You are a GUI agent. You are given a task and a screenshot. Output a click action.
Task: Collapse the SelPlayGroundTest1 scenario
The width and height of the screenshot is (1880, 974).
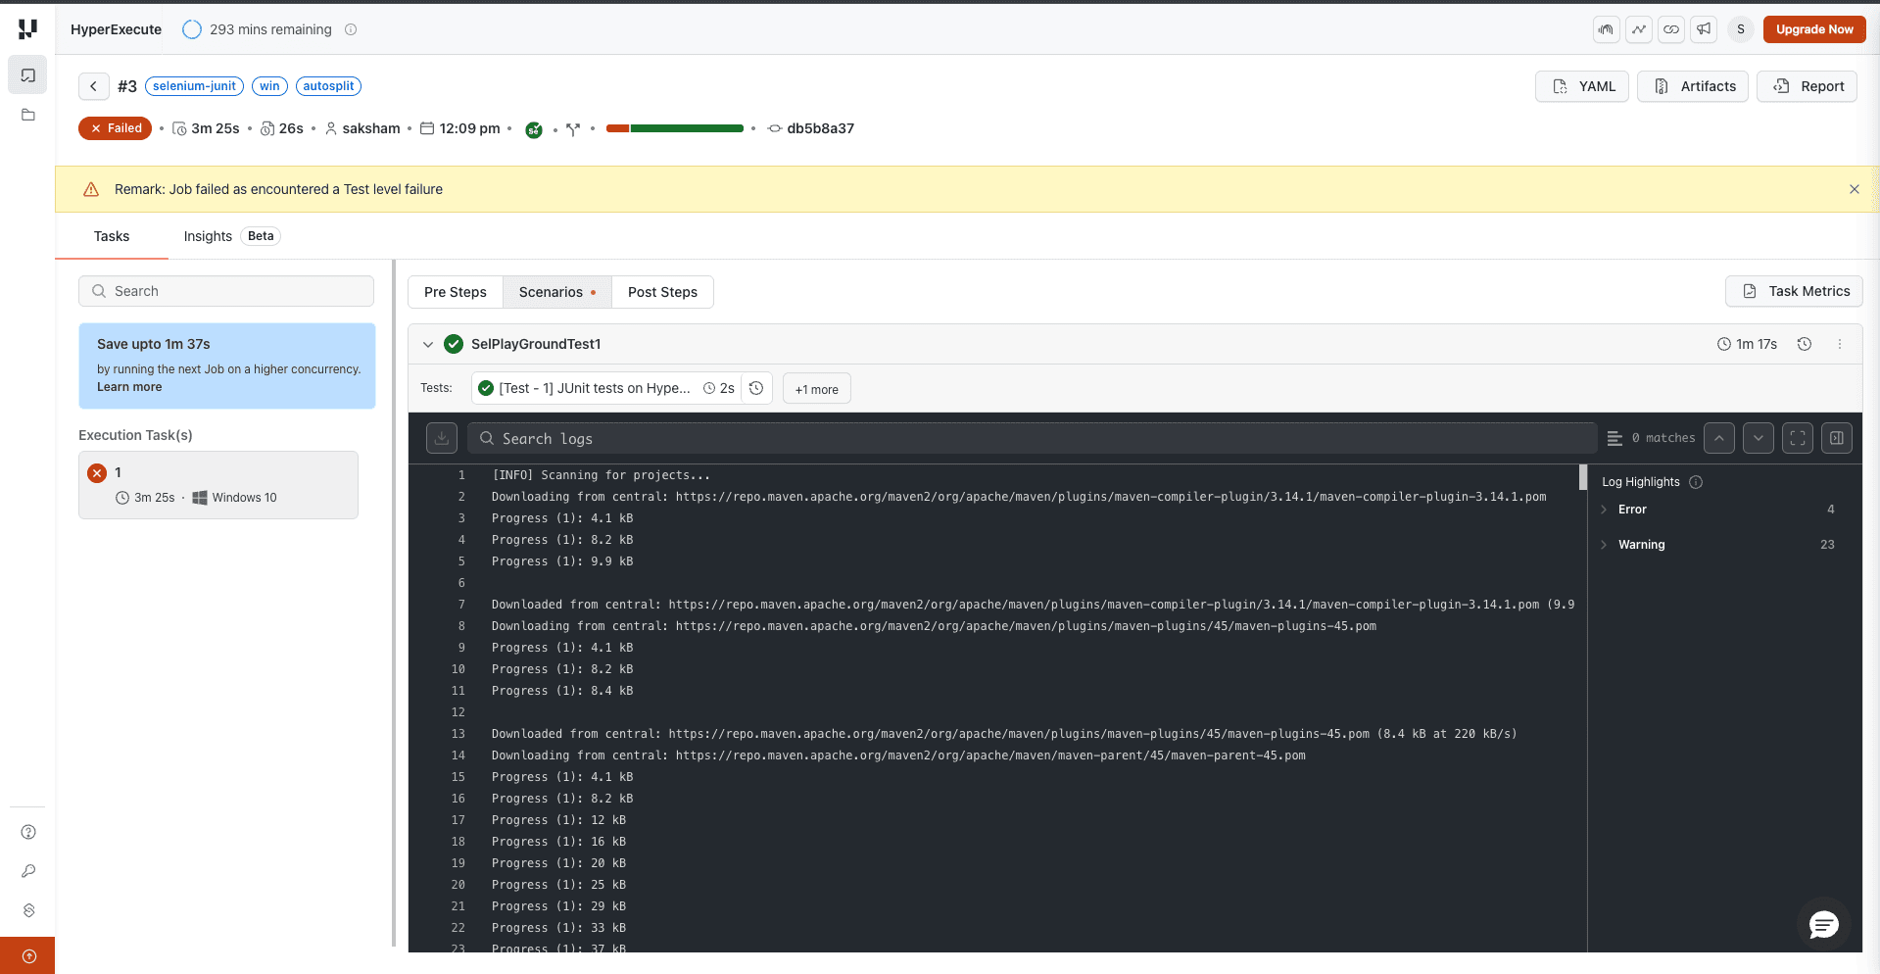(428, 344)
